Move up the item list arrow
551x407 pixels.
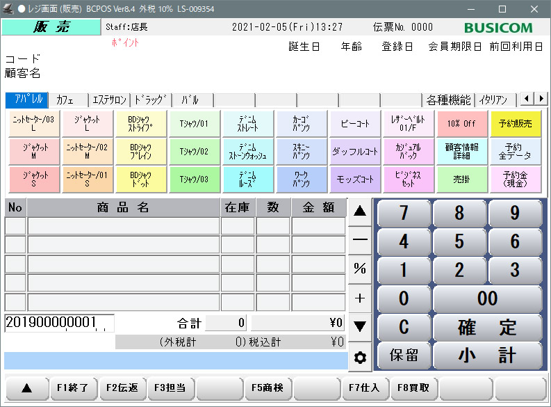click(360, 212)
